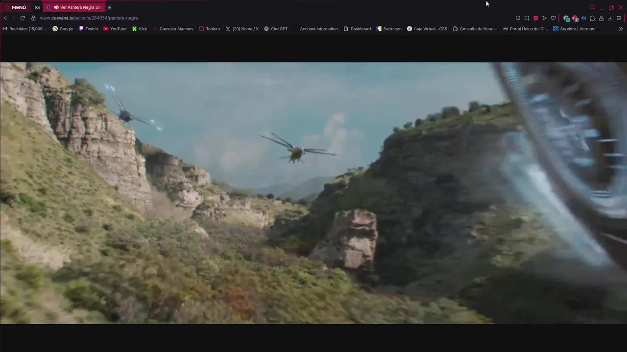This screenshot has height=352, width=627.
Task: Open the YouTube bookmark
Action: 115,29
